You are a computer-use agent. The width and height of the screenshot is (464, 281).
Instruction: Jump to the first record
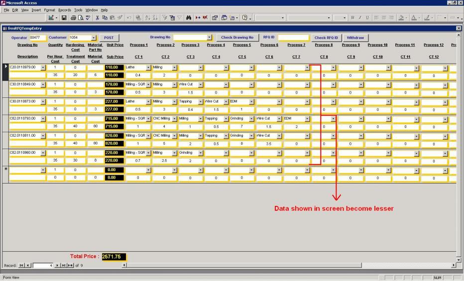coord(21,266)
